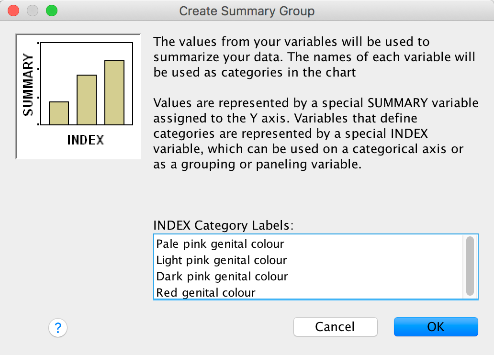Click the SUMMARY axis label in the preview

[28, 85]
